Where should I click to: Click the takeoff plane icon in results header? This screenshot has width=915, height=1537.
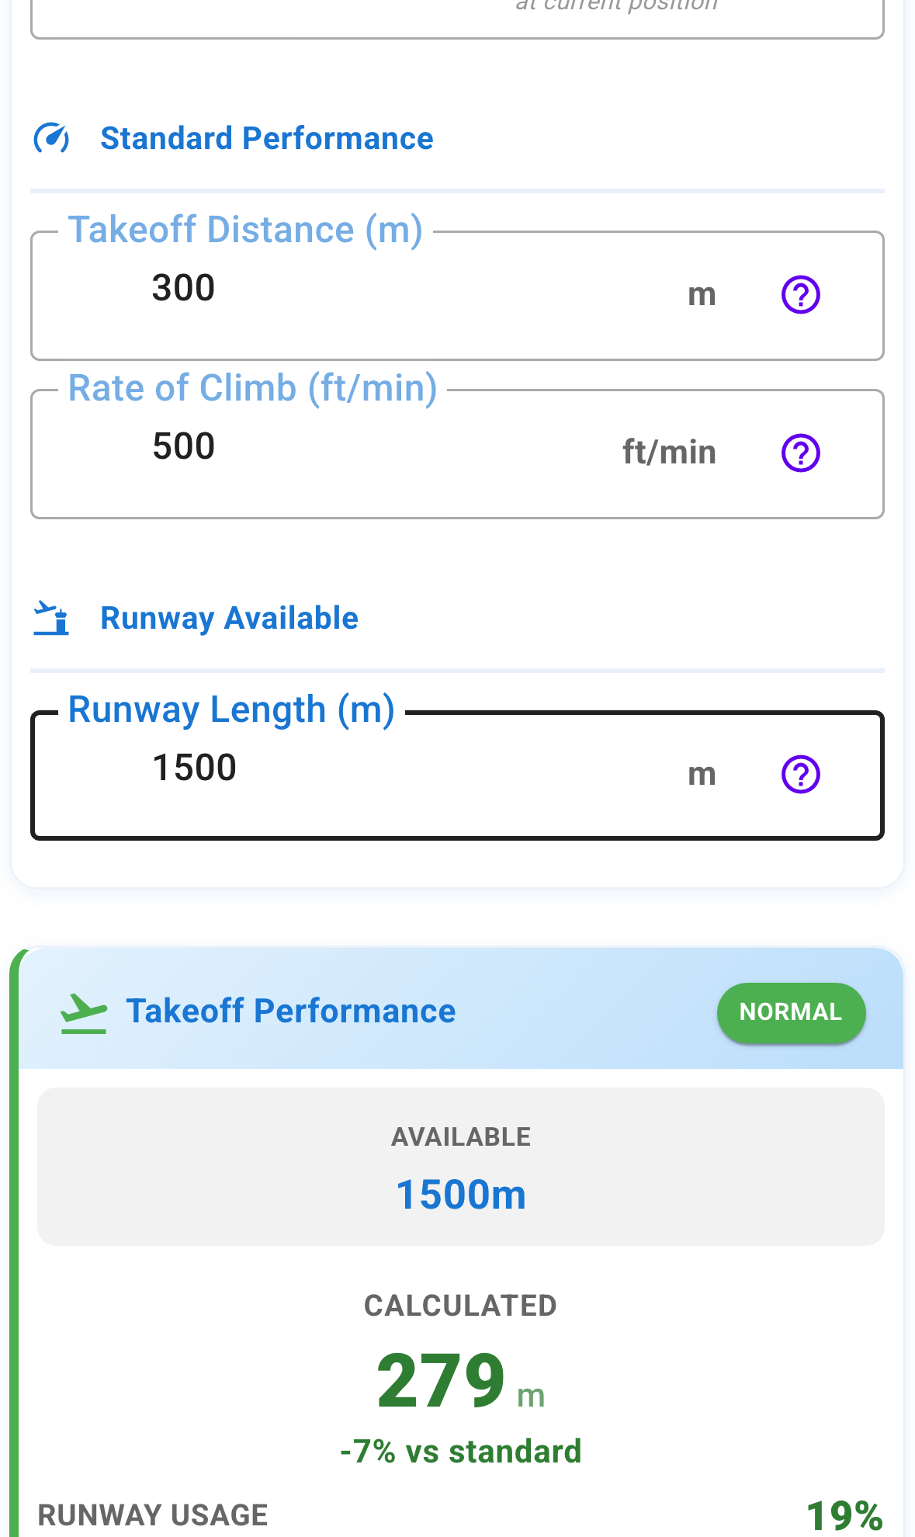click(x=84, y=1013)
